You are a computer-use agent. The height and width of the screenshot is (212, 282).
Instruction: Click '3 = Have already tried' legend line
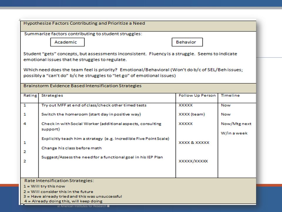[73, 196]
